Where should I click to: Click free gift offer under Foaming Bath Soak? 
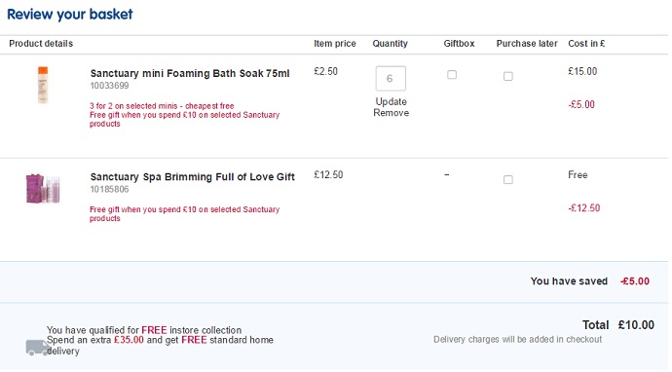point(184,119)
